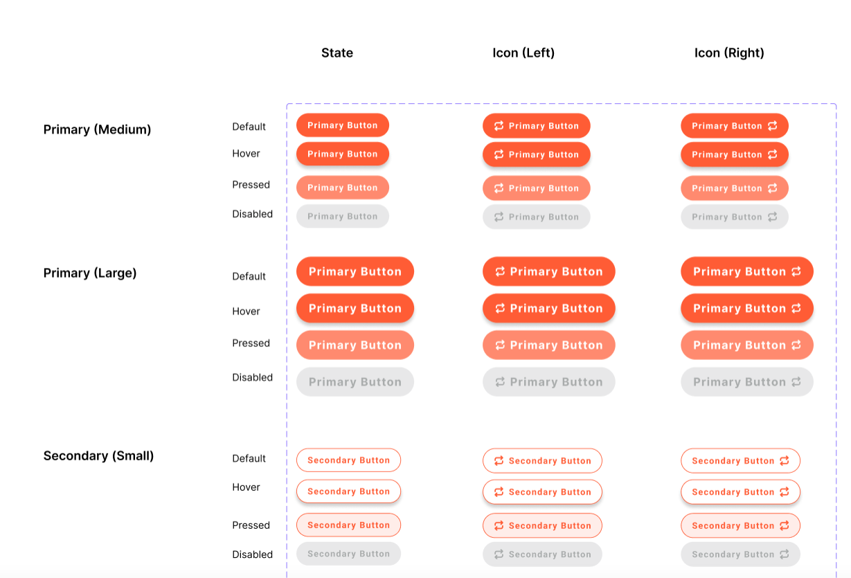Click the "Secondary (Small)" section label
This screenshot has width=851, height=578.
tap(98, 455)
